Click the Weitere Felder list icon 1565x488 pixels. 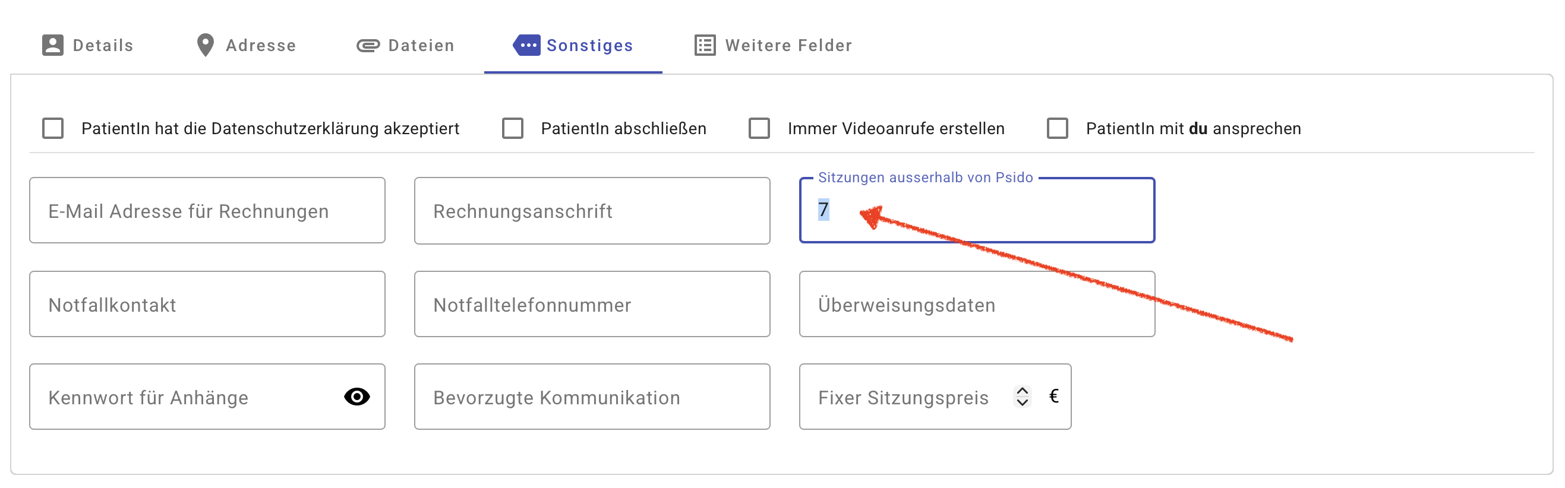coord(705,46)
